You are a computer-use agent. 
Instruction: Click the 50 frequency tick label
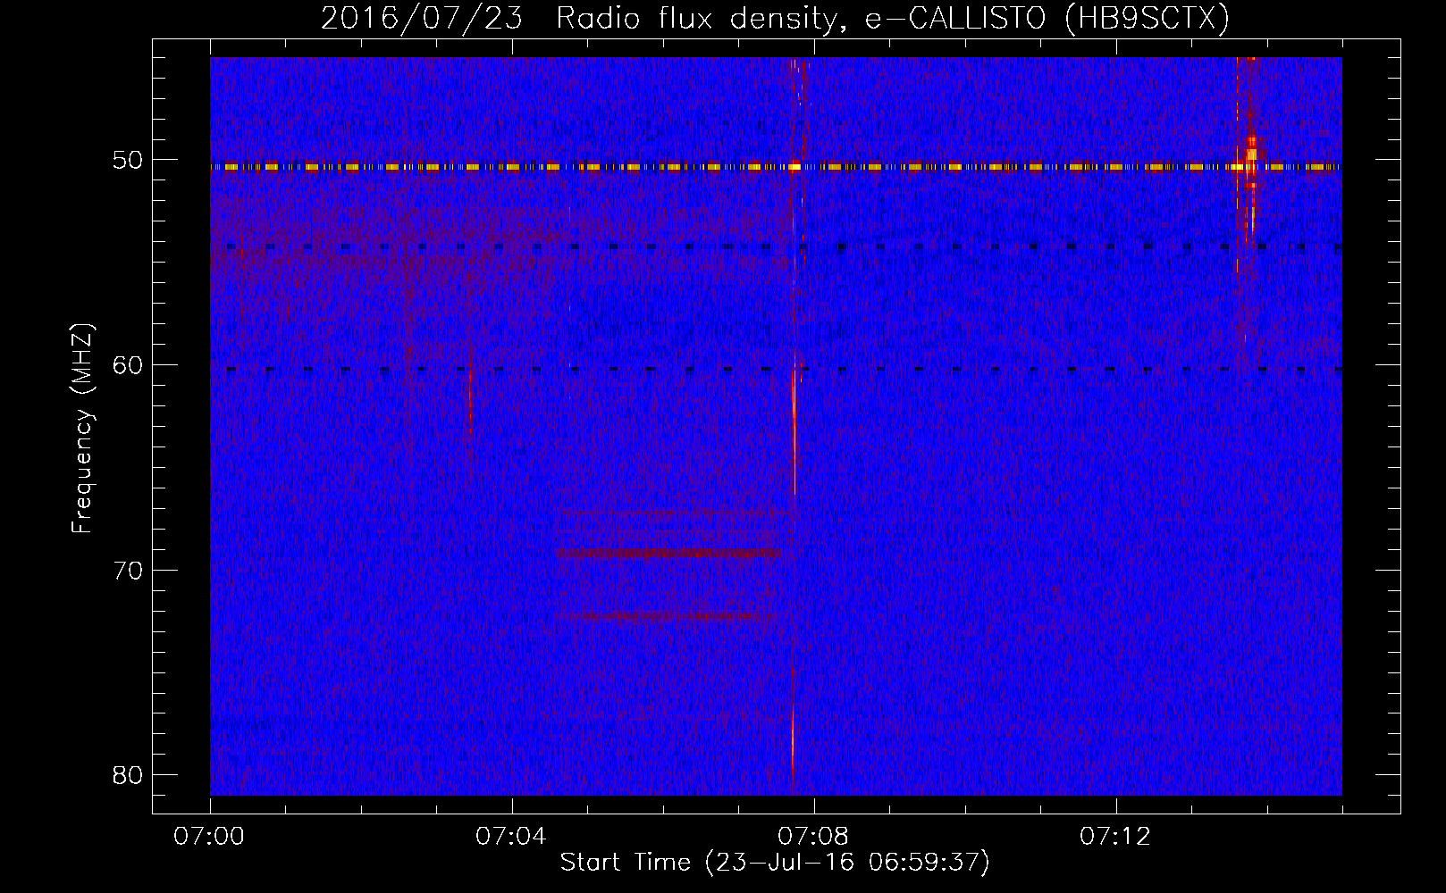[129, 161]
